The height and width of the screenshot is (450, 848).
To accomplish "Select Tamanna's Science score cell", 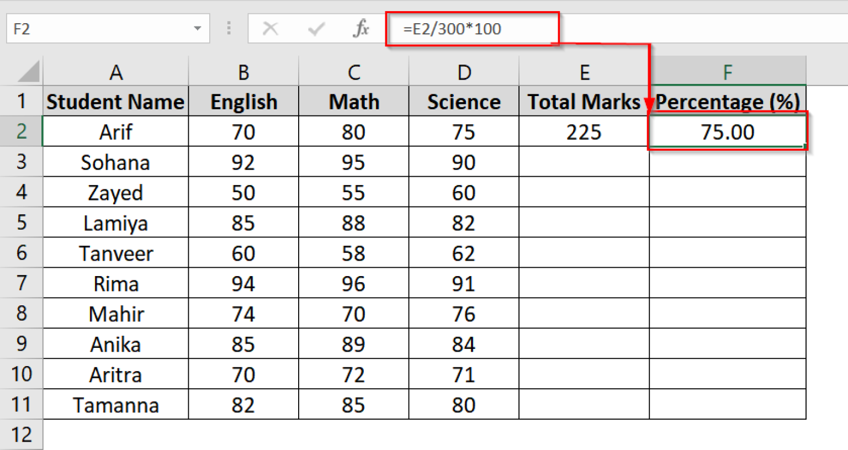I will (464, 404).
